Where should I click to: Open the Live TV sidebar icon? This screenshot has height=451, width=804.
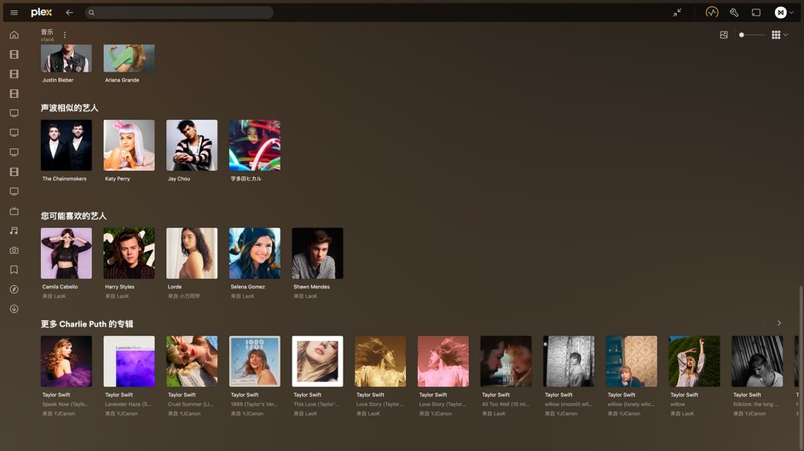[14, 211]
